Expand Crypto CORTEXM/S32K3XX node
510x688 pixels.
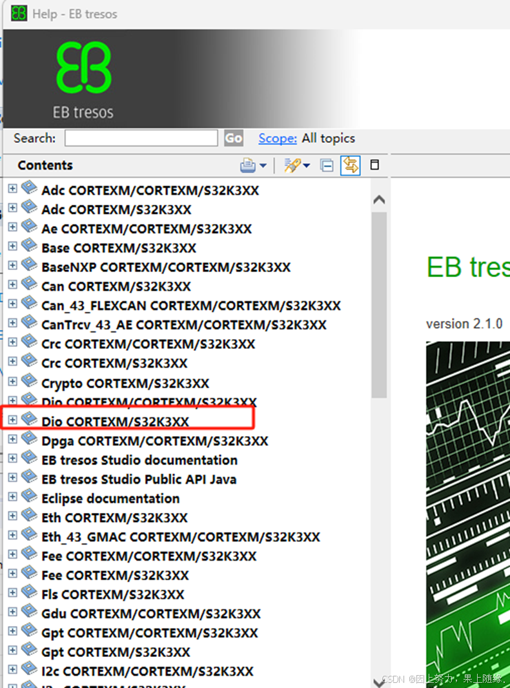pos(13,381)
